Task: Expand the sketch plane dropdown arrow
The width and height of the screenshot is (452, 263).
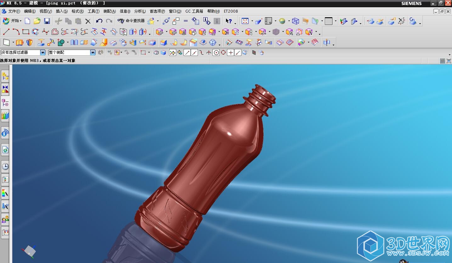Action: coord(13,42)
